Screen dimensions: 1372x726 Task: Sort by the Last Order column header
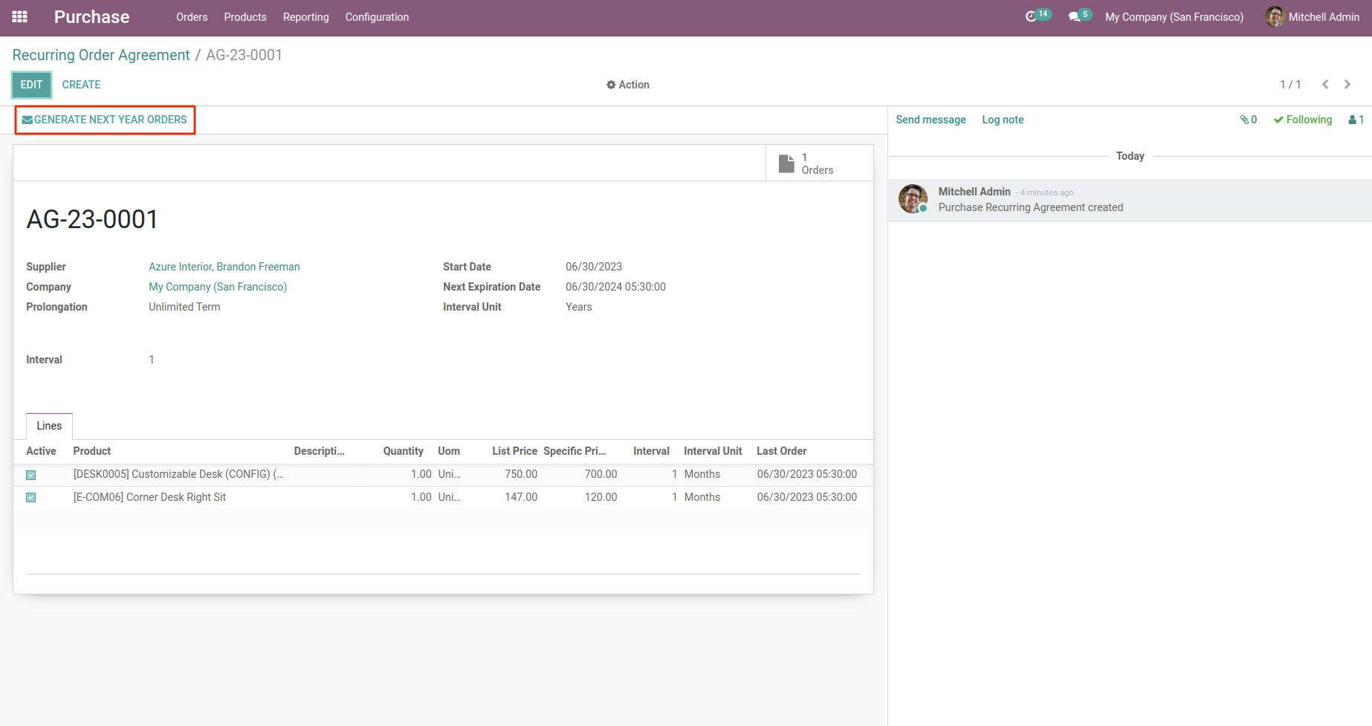(x=781, y=451)
